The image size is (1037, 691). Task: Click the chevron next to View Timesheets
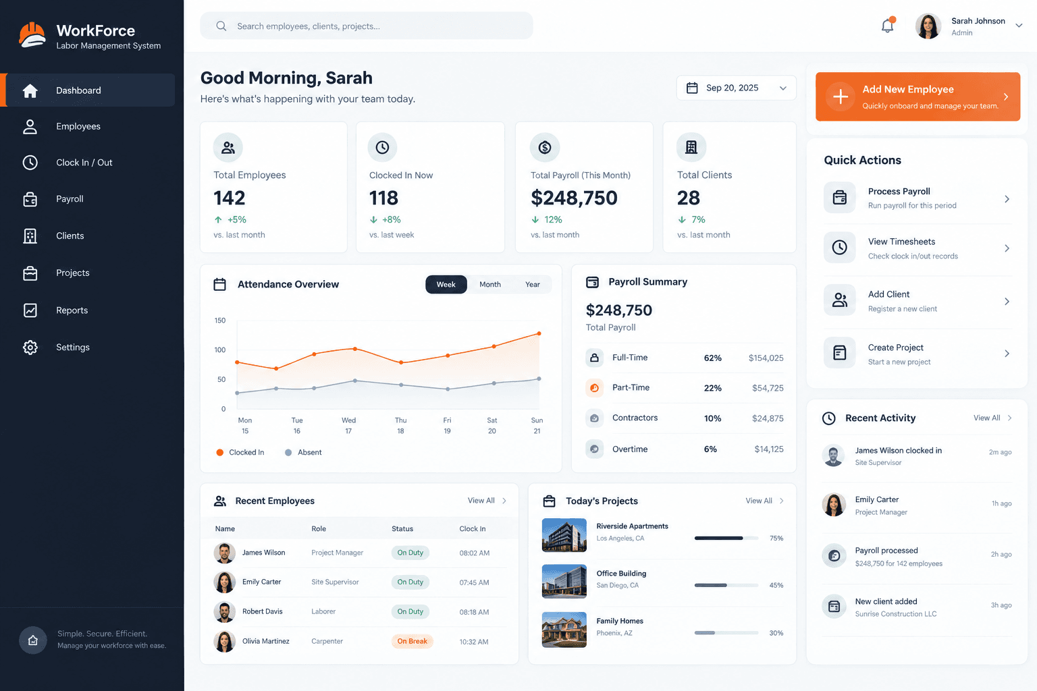1007,248
